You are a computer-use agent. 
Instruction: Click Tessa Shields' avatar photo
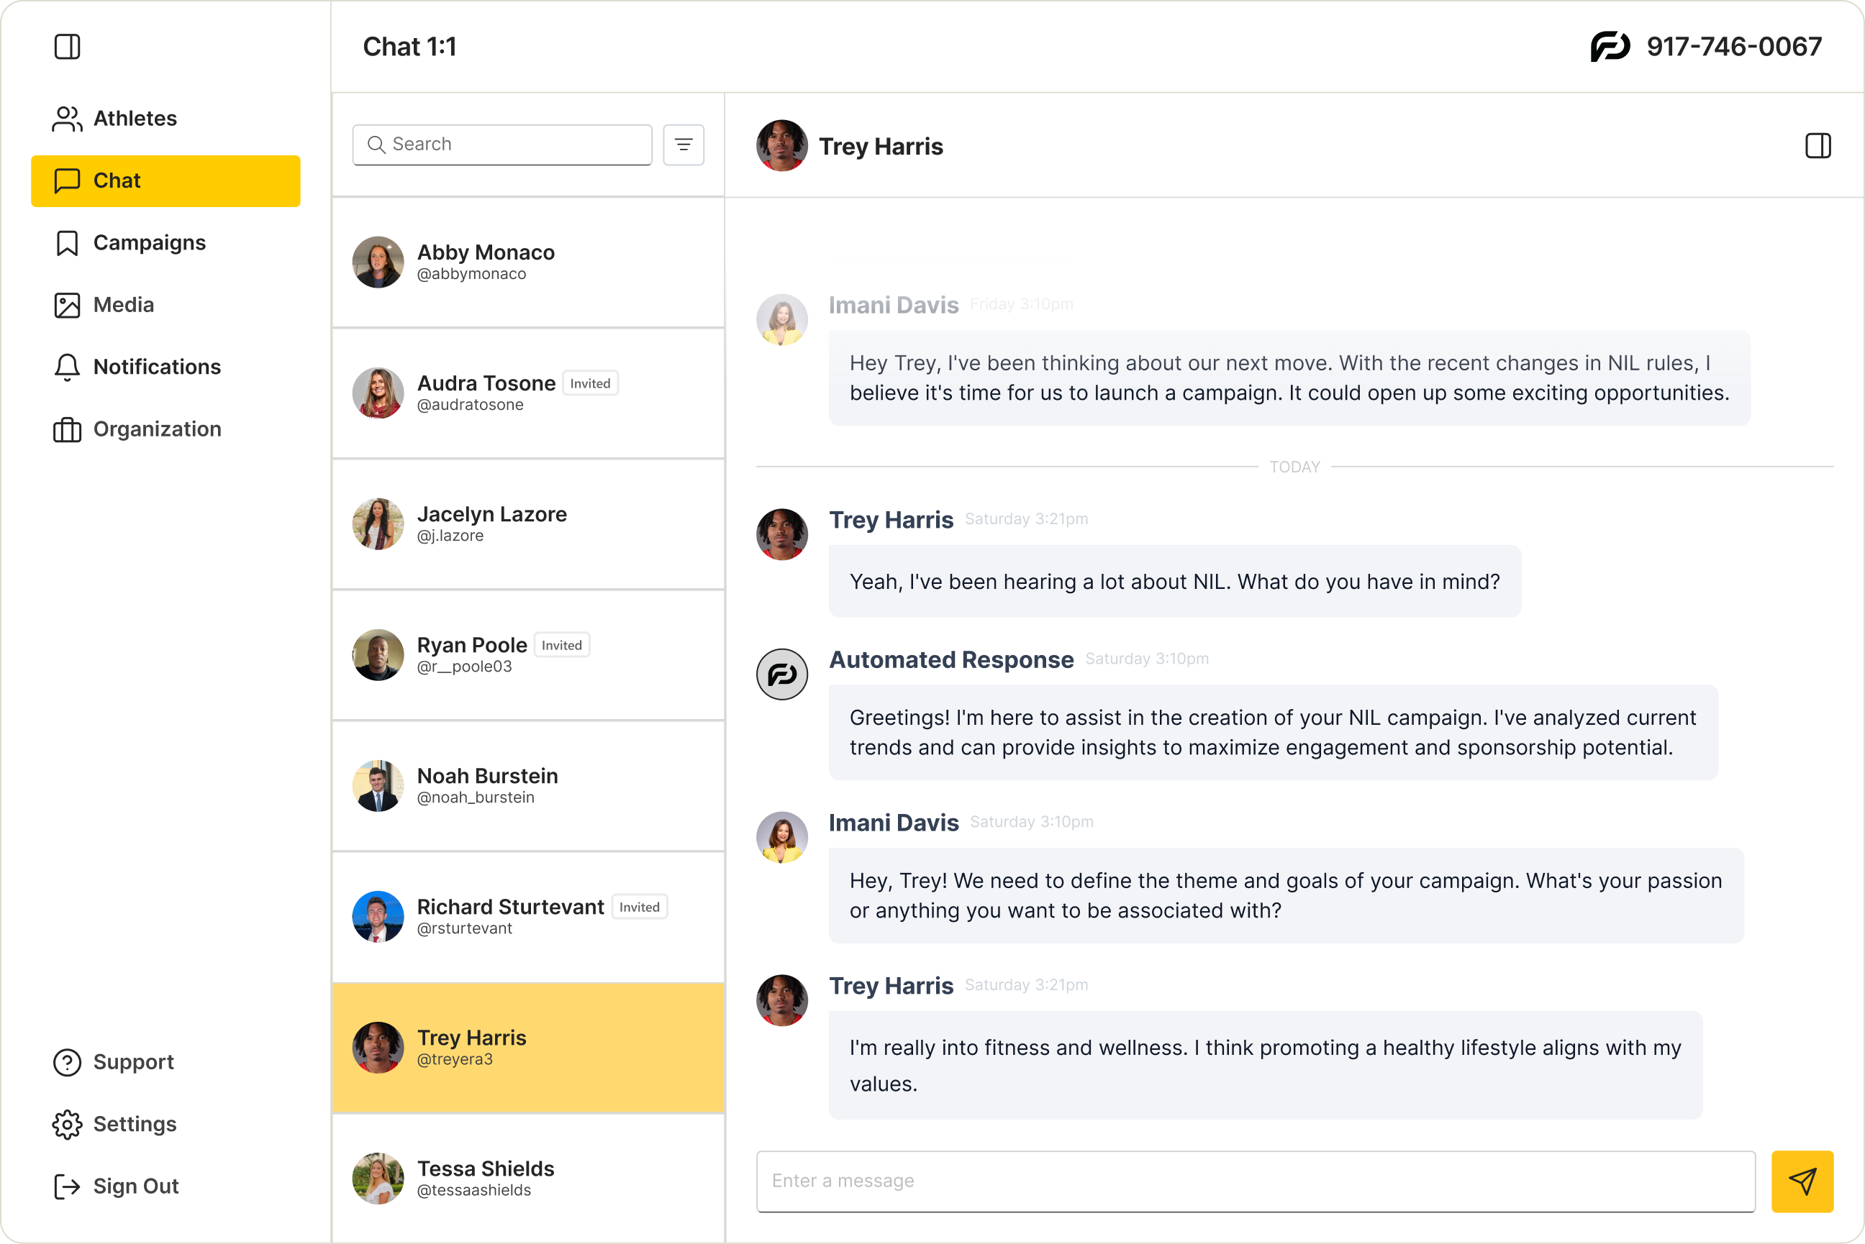pos(378,1178)
